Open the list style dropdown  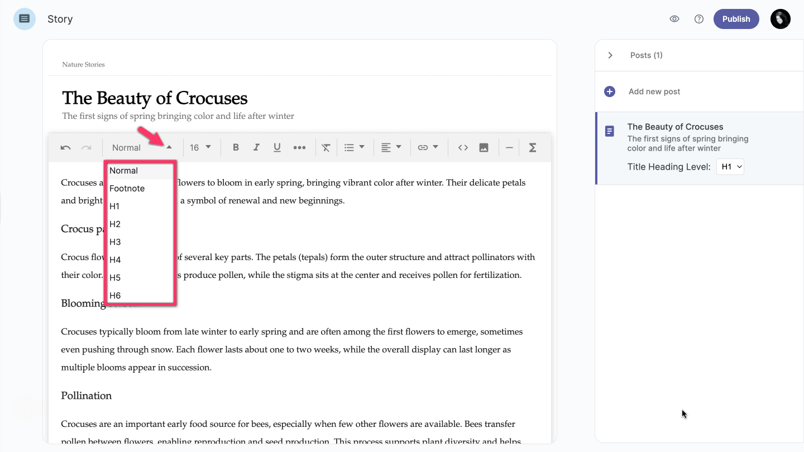354,147
